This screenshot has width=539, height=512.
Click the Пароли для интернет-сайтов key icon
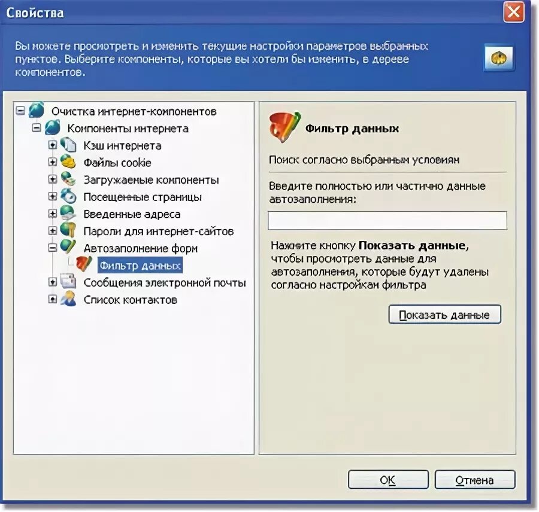click(68, 230)
